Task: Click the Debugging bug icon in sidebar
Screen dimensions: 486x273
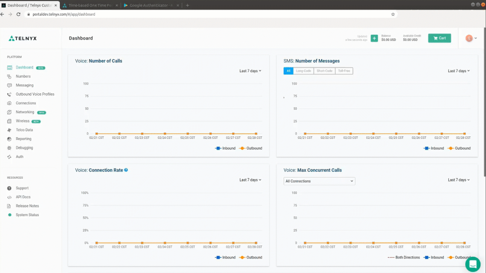Action: (x=9, y=148)
